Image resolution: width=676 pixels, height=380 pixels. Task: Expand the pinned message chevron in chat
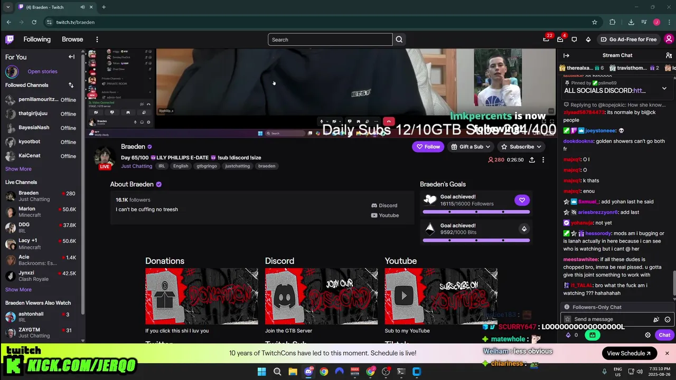[664, 88]
